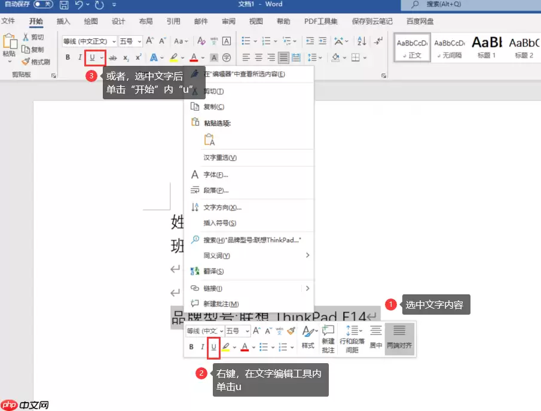Switch to the 设计 ribbon tab
The height and width of the screenshot is (411, 541).
click(118, 22)
